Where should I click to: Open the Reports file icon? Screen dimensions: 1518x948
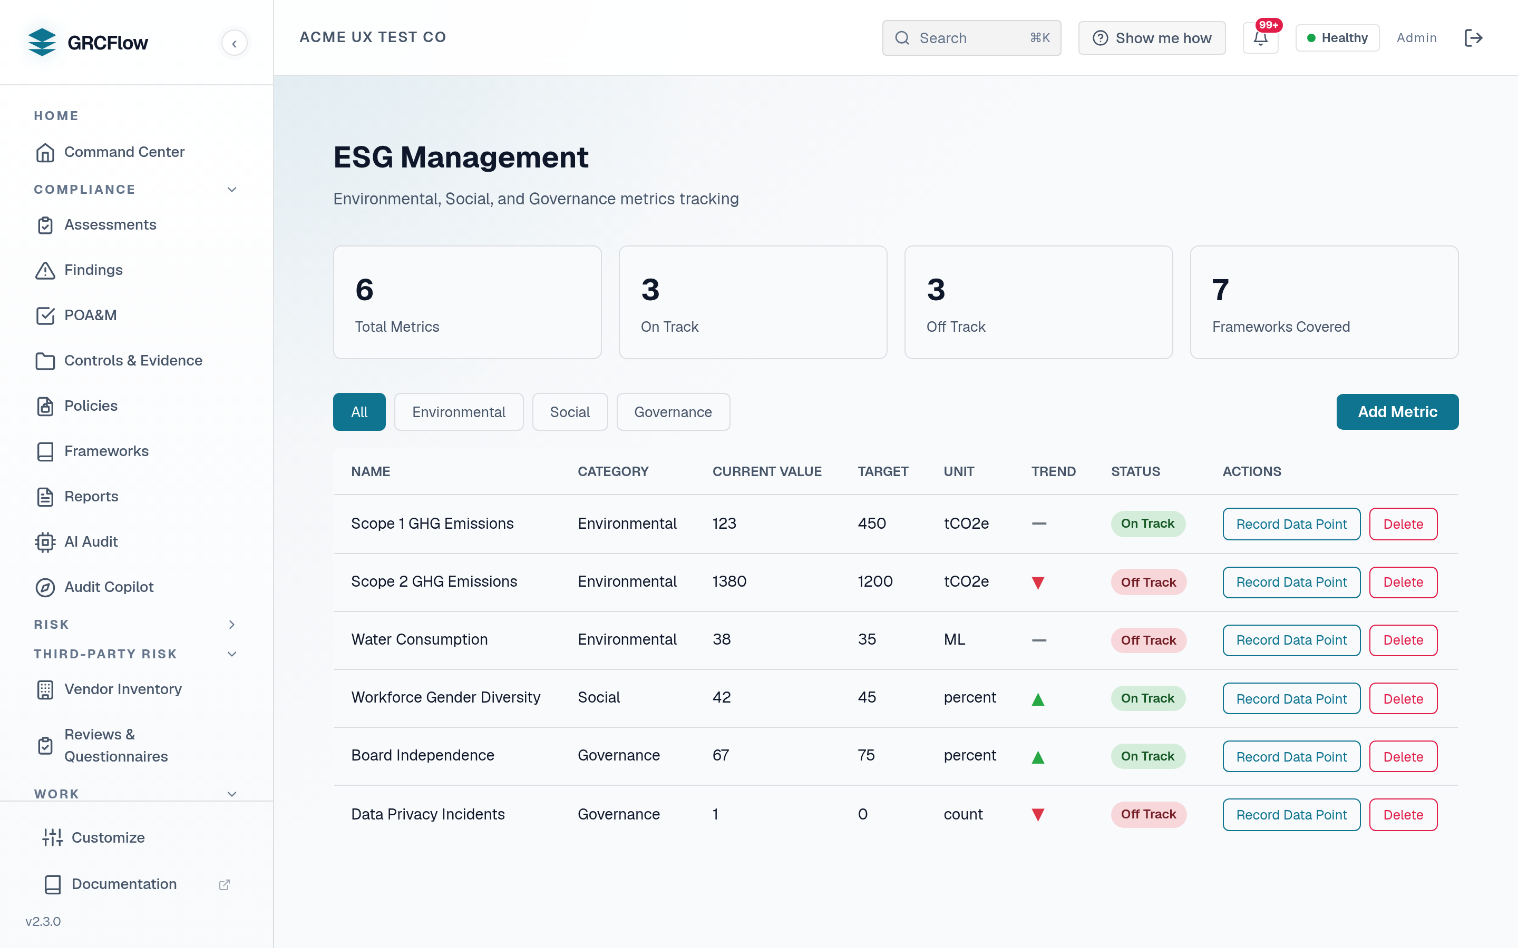[x=45, y=497]
